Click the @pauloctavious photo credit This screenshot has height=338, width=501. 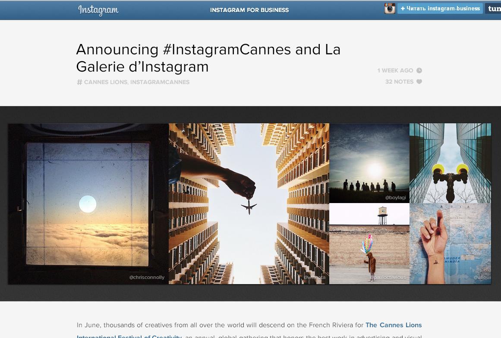pyautogui.click(x=388, y=277)
